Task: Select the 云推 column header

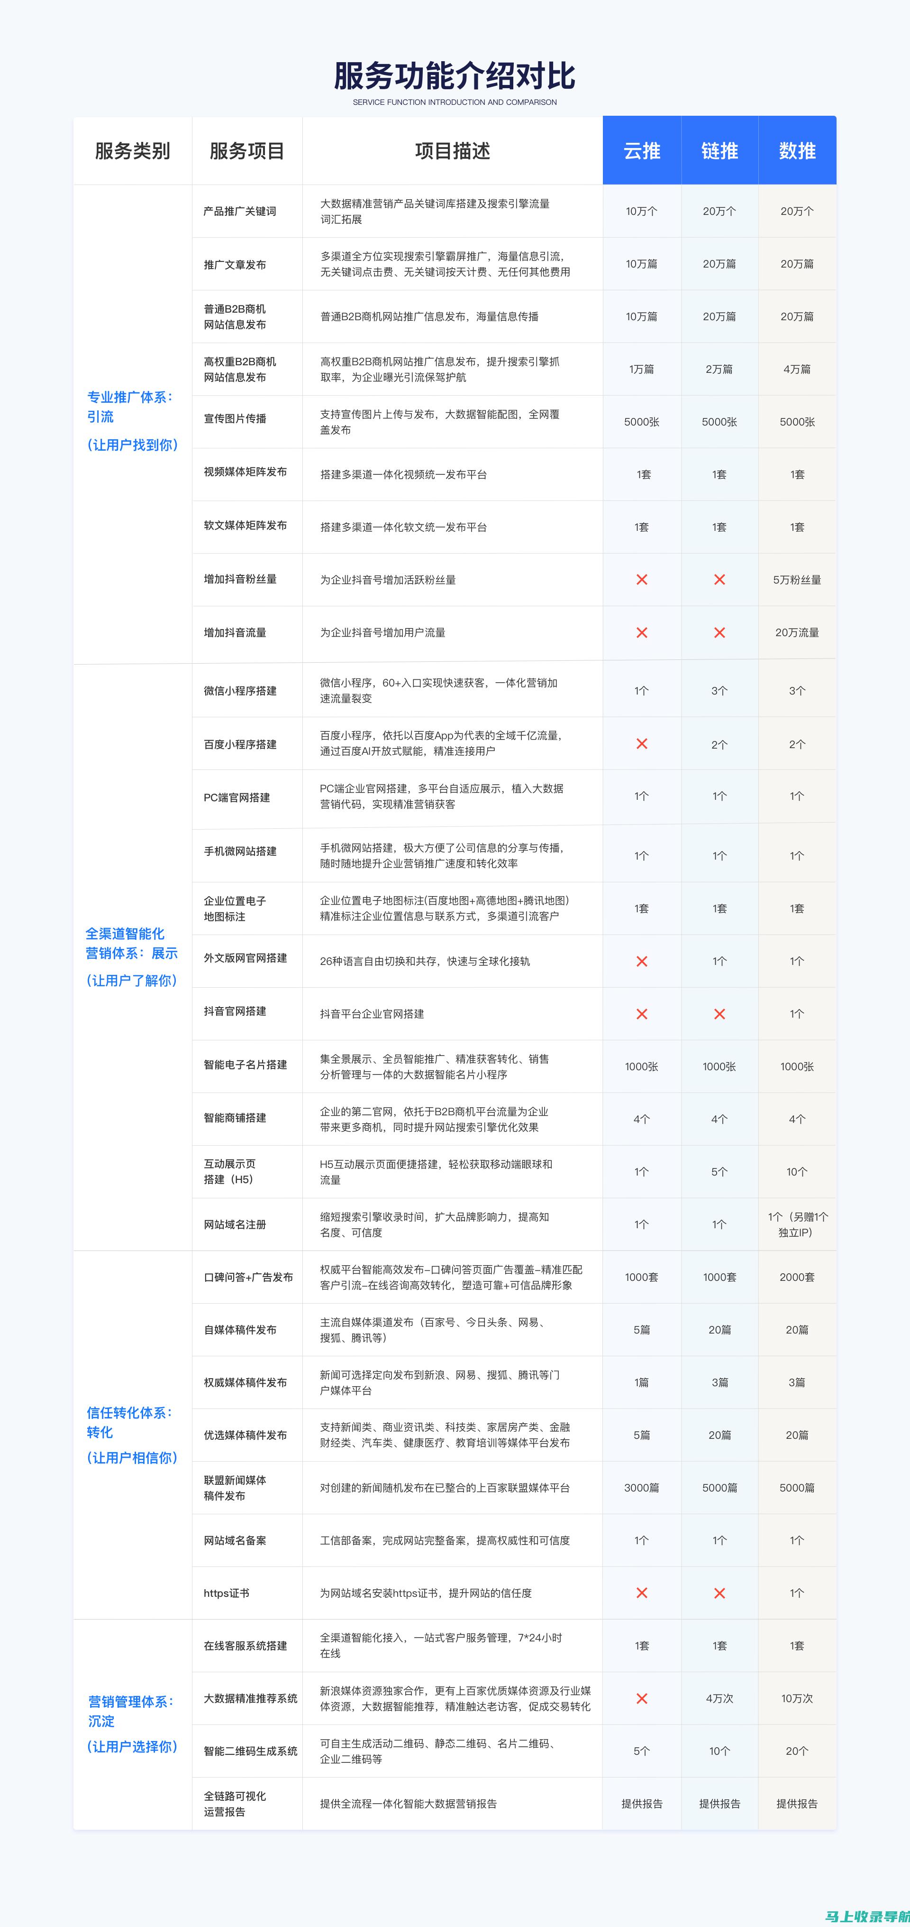Action: tap(642, 150)
